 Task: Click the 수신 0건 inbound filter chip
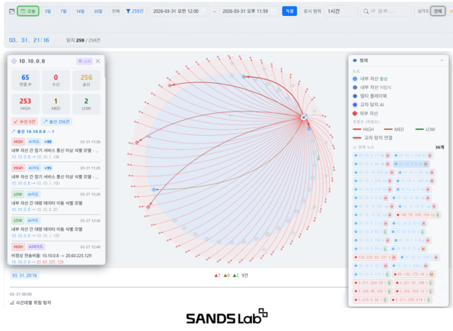(26, 121)
